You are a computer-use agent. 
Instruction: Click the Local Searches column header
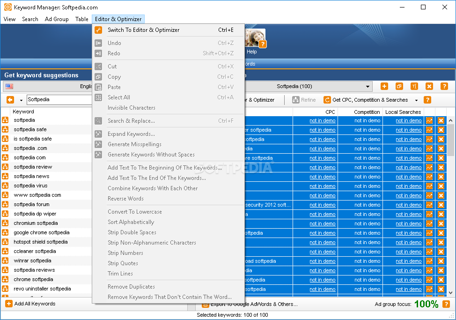tap(403, 112)
